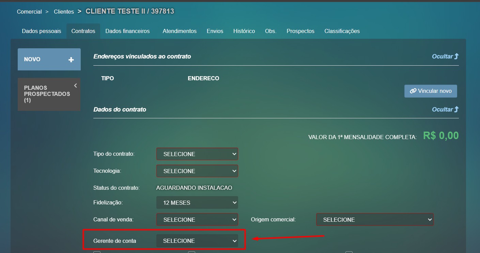Navigate to Comercial in the breadcrumb
Viewport: 480px width, 253px height.
tap(29, 12)
